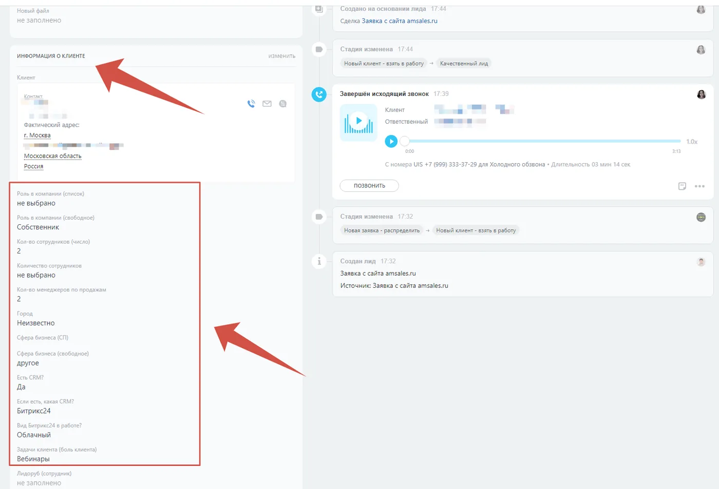Click the Московская область address link
Image resolution: width=719 pixels, height=489 pixels.
coord(52,156)
